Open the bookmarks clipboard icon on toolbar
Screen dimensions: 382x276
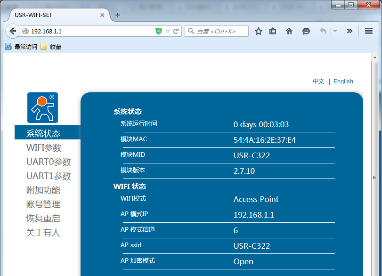[x=273, y=31]
